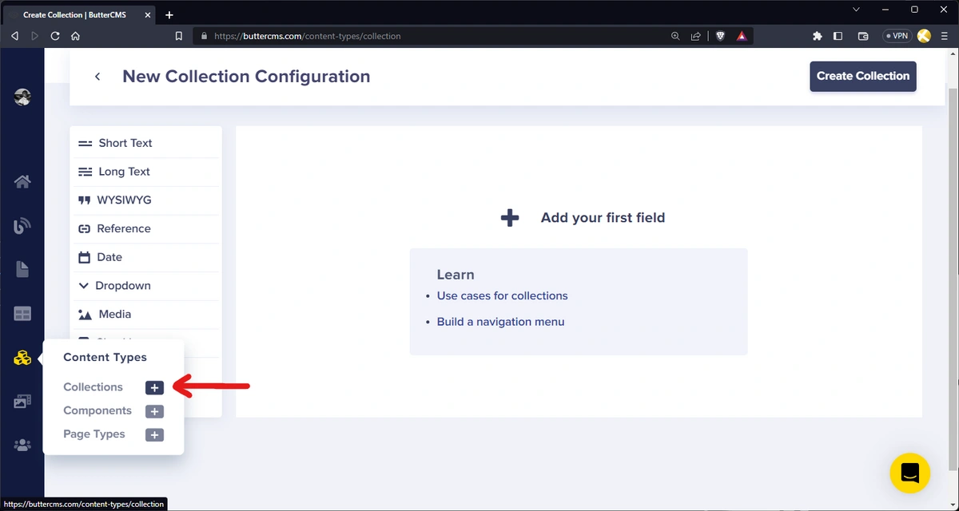Open the tab search chevron in title bar
959x511 pixels.
click(x=856, y=10)
